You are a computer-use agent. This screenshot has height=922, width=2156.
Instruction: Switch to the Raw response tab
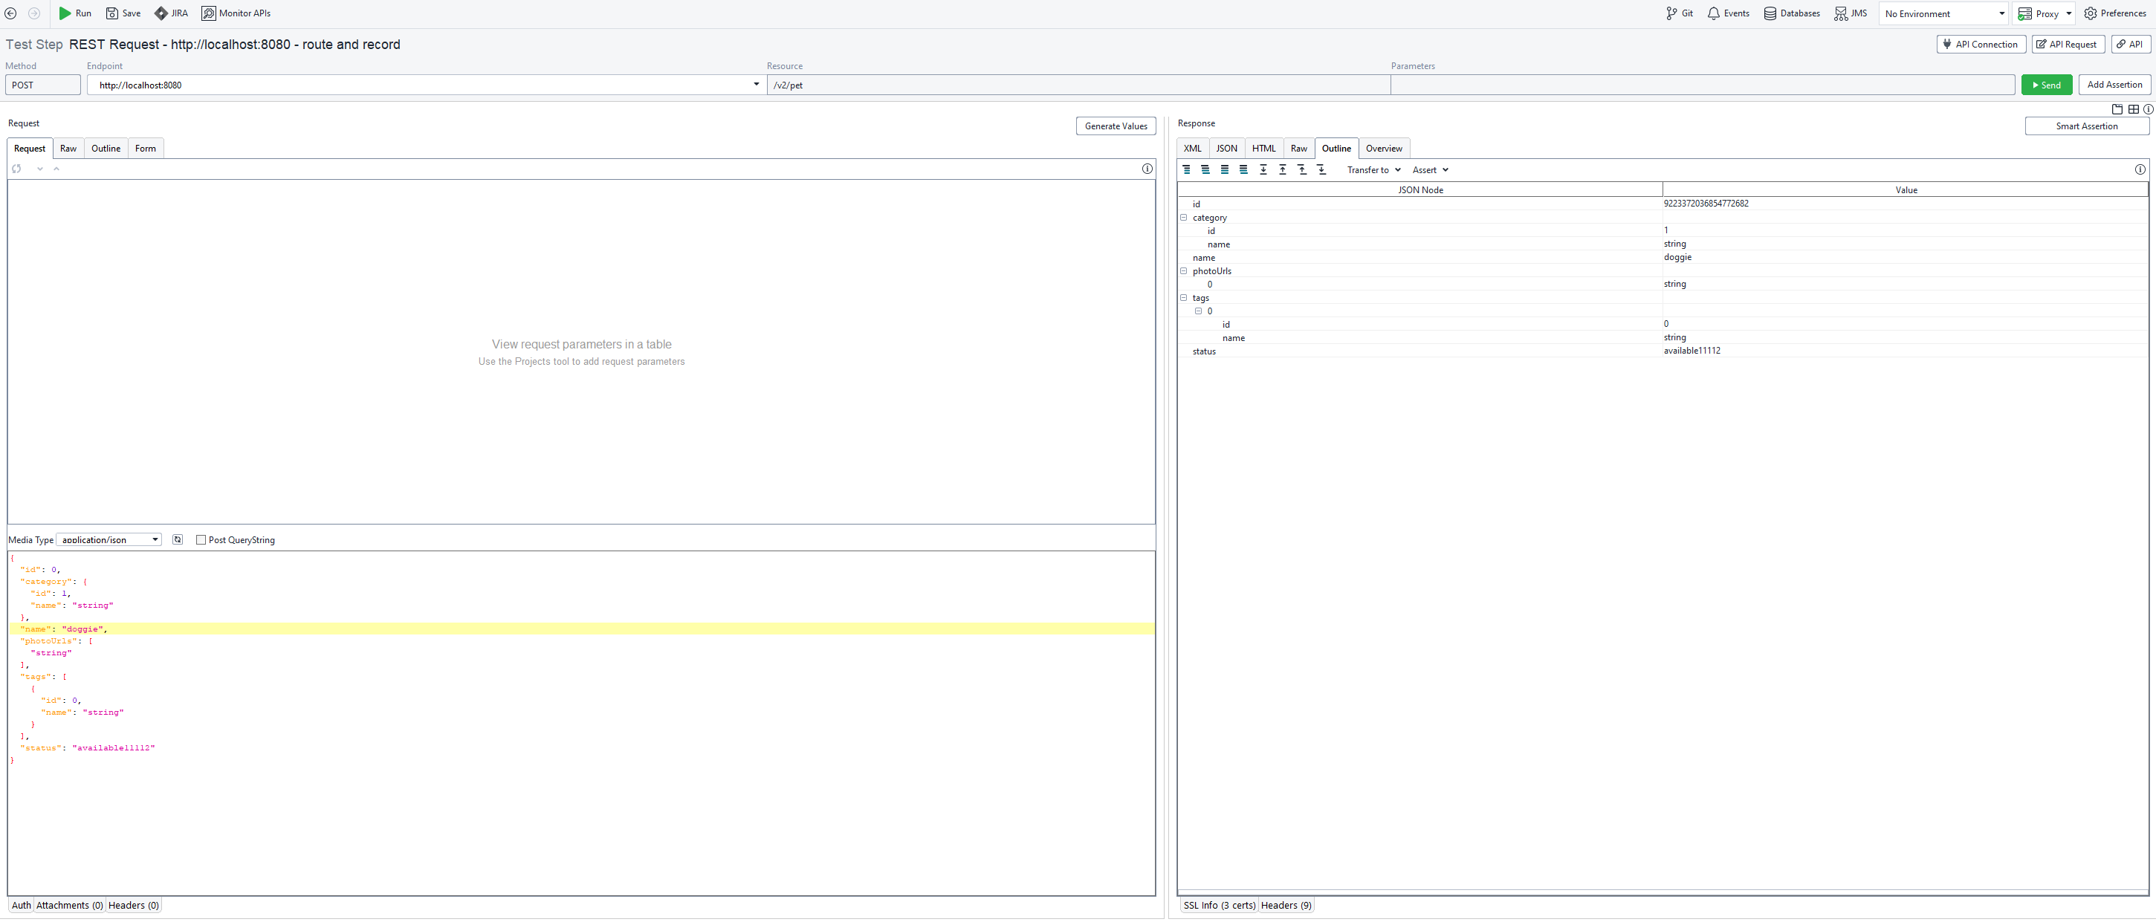tap(1298, 148)
